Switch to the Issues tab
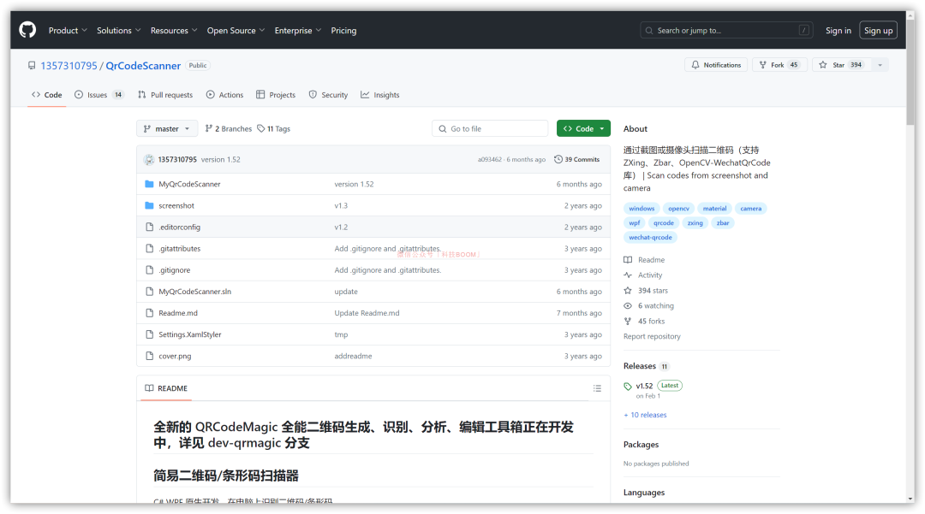Viewport: 925px width, 514px height. 99,95
